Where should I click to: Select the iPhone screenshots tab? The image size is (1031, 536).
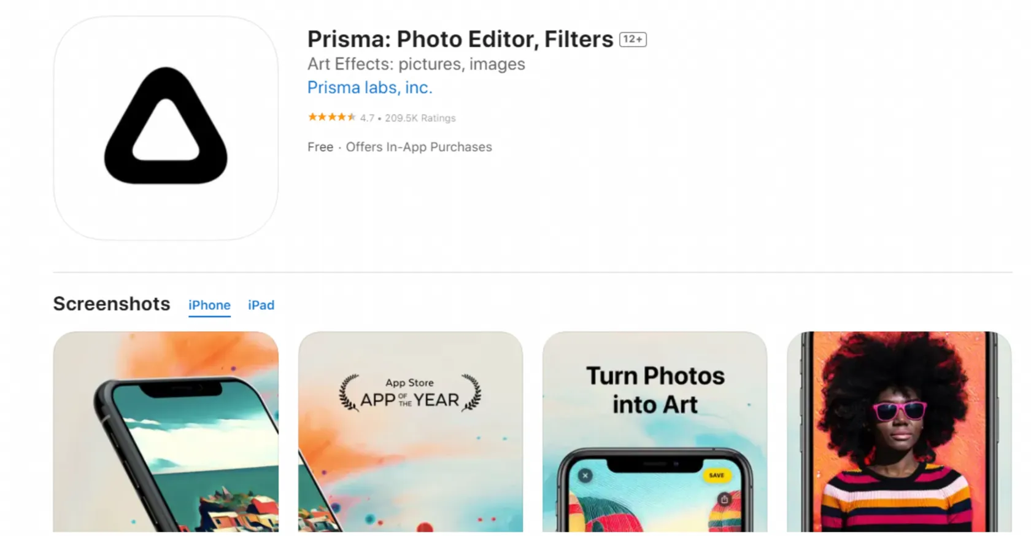(x=209, y=305)
